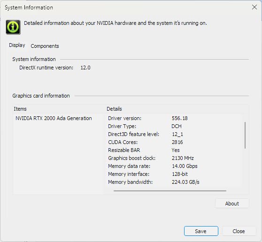Select the Direct3D feature level row

(x=174, y=134)
